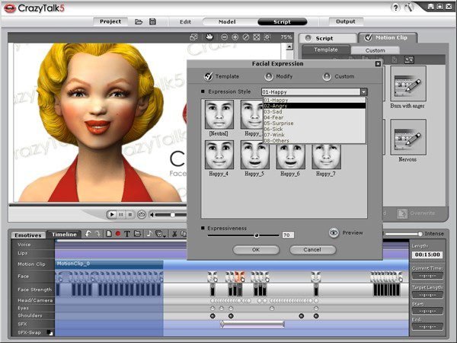This screenshot has height=343, width=457.
Task: Add audio with music note icon
Action: point(149,234)
